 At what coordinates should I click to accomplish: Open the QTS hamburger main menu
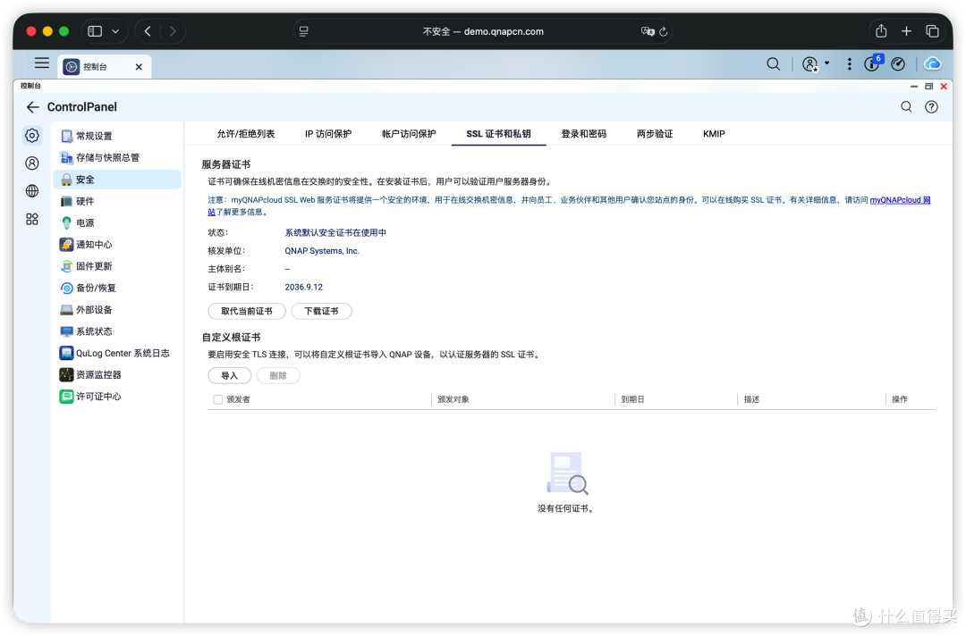pos(42,63)
